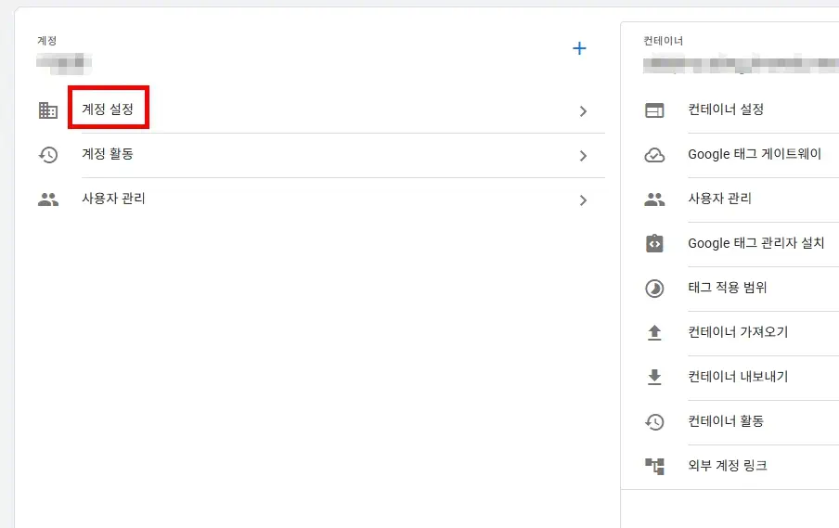Expand 계정 활동 using its right chevron
Image resolution: width=839 pixels, height=528 pixels.
[583, 156]
